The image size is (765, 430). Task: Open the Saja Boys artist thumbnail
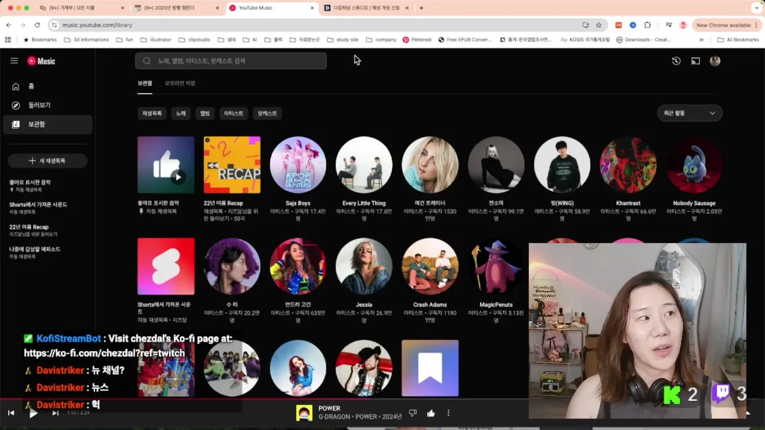[298, 165]
